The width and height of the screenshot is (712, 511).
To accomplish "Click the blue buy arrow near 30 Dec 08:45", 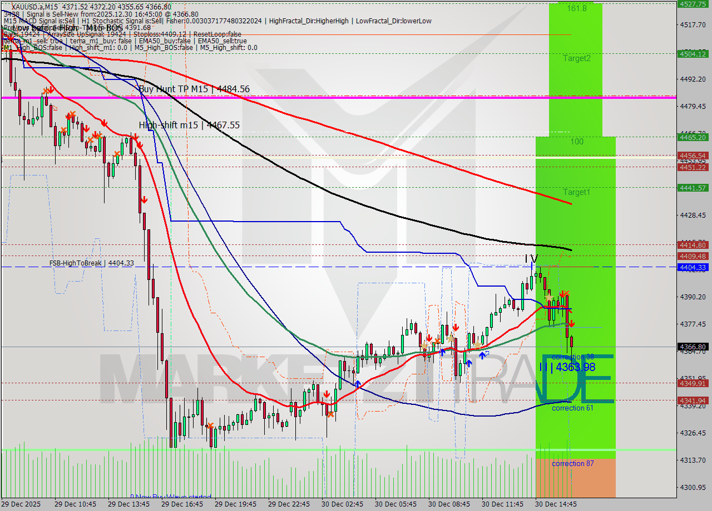I will click(x=442, y=352).
